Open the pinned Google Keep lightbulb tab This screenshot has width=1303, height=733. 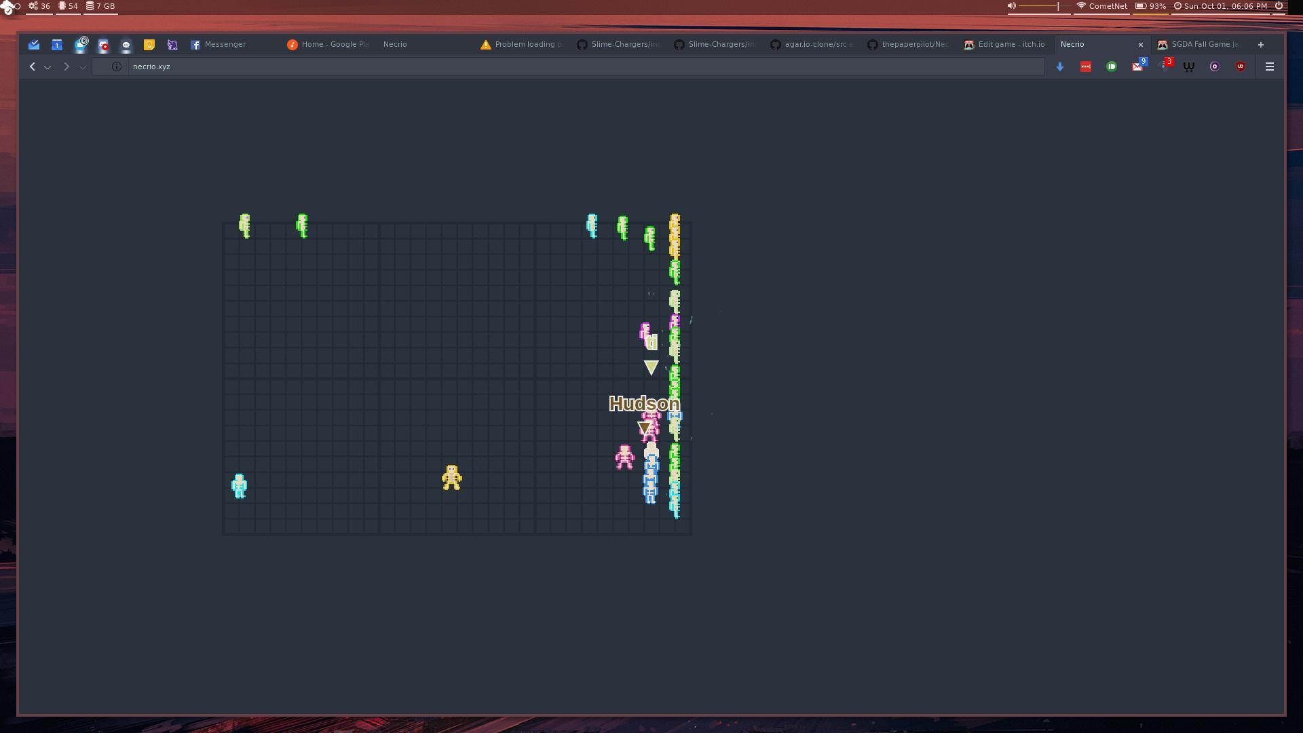pos(149,45)
